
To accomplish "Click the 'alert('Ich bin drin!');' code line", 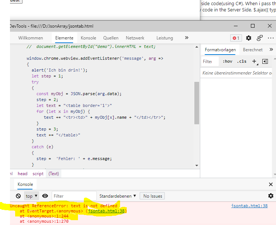I will (59, 70).
